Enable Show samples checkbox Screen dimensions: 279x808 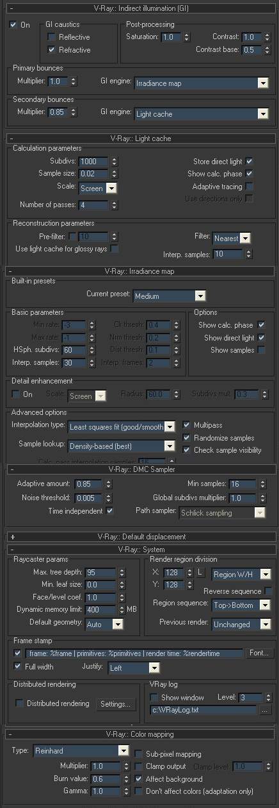pos(261,350)
